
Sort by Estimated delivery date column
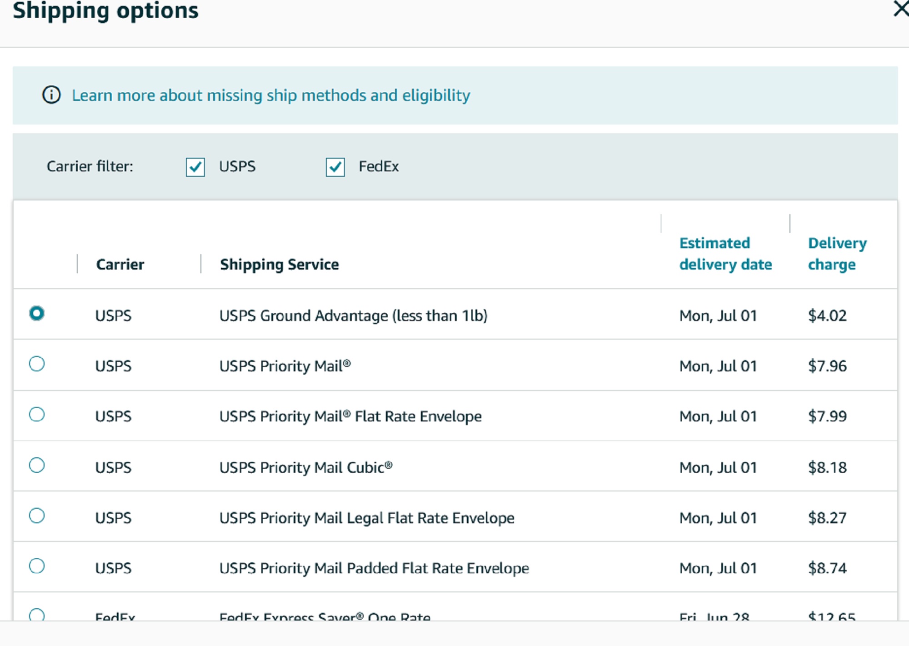click(725, 254)
